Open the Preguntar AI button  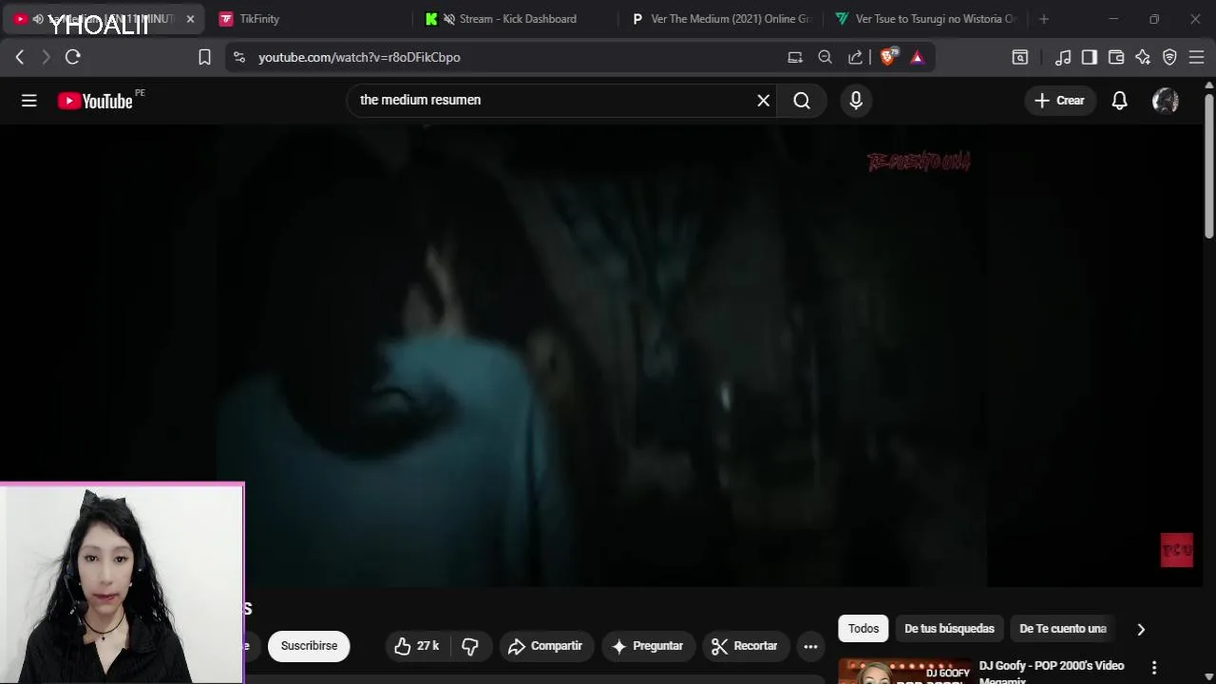[648, 646]
